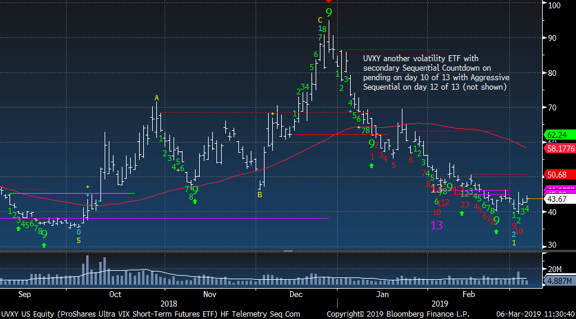Click green up arrow below late-December 9
576x319 pixels.
click(x=372, y=166)
